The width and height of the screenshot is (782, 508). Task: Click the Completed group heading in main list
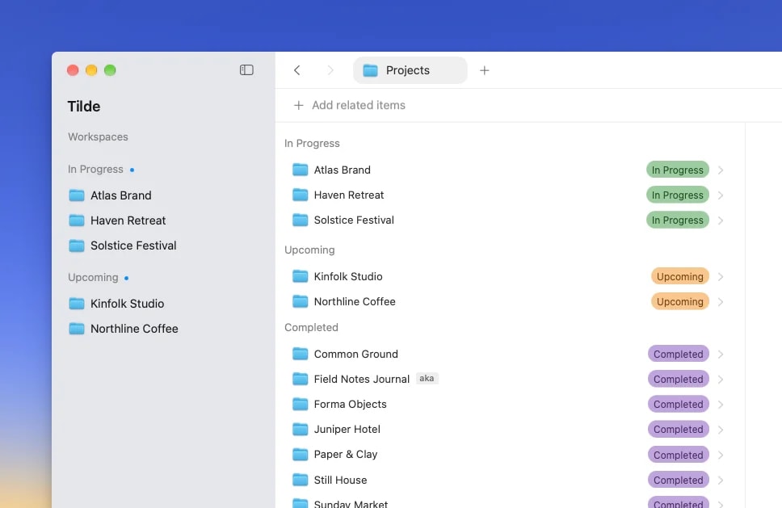311,328
